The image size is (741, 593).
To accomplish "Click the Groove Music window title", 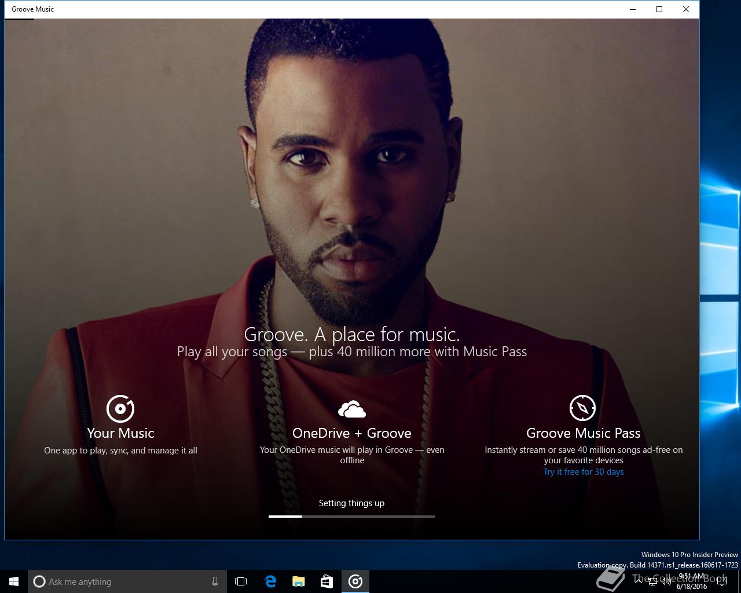I will coord(32,9).
